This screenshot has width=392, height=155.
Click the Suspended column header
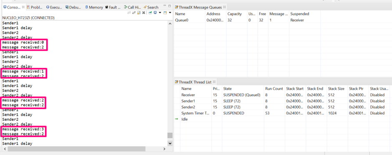point(305,14)
